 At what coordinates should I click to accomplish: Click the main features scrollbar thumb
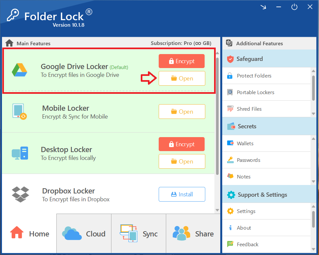click(217, 116)
